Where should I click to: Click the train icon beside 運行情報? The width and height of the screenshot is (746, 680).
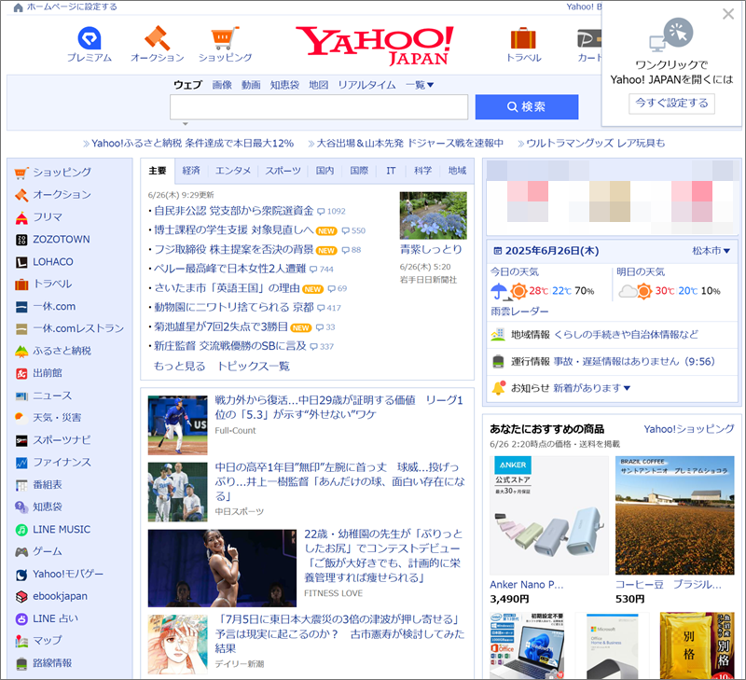coord(498,361)
